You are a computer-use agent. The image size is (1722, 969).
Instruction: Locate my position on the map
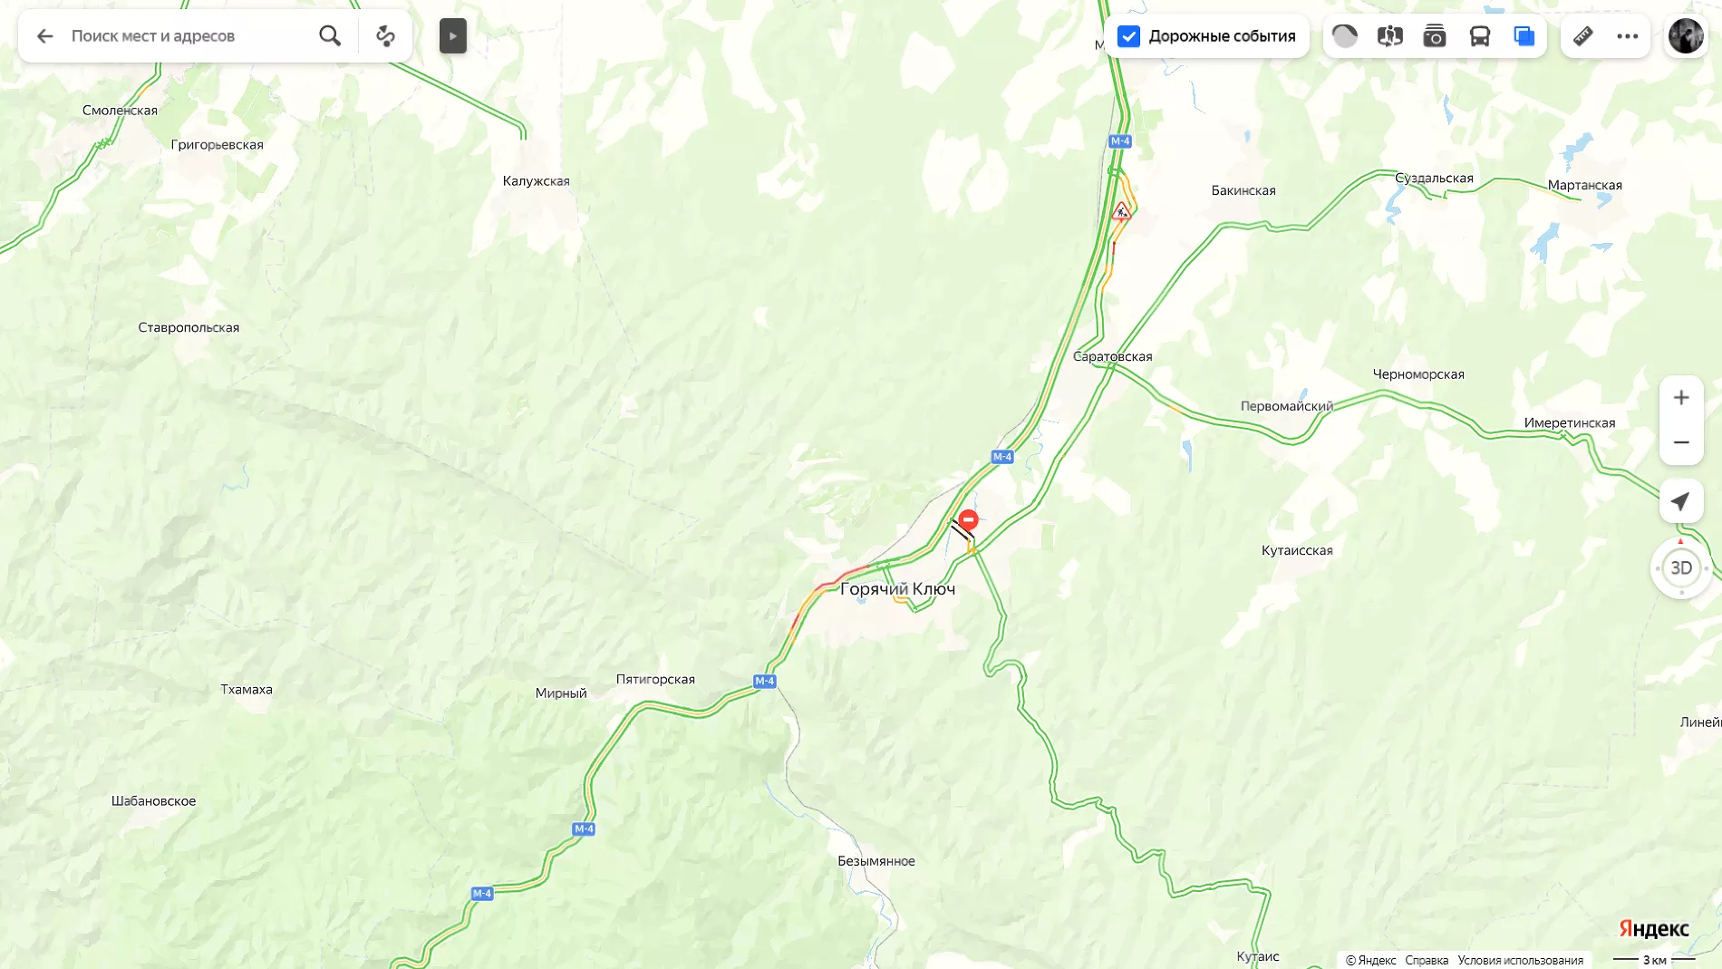tap(1681, 501)
